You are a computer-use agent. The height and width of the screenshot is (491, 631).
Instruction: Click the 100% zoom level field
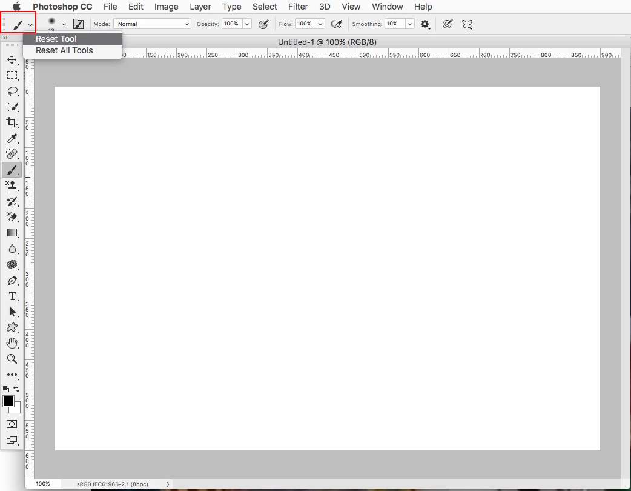[43, 484]
